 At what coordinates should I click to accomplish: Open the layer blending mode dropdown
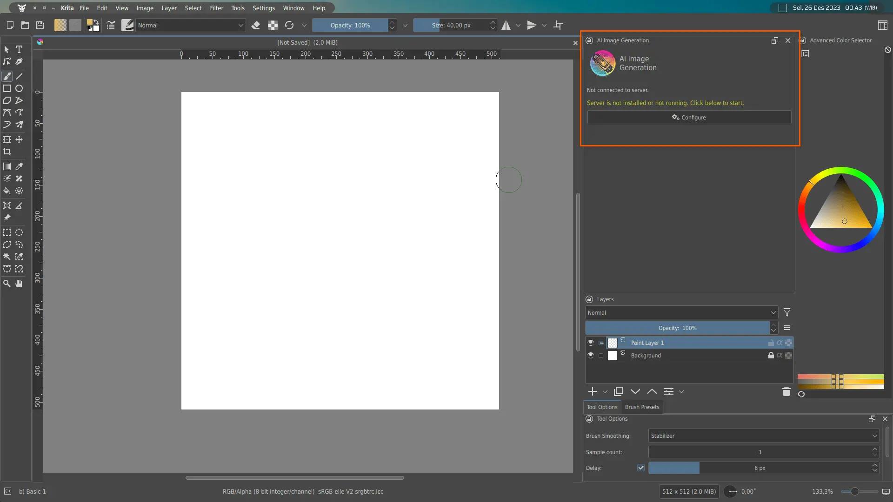681,313
